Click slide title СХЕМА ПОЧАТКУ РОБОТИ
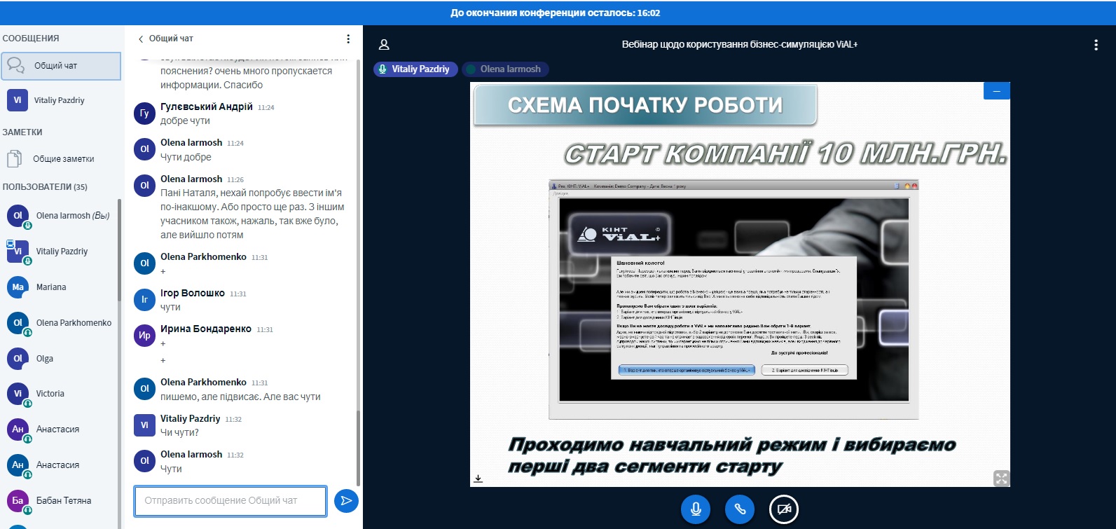Screen dimensions: 1116x529 [x=645, y=105]
